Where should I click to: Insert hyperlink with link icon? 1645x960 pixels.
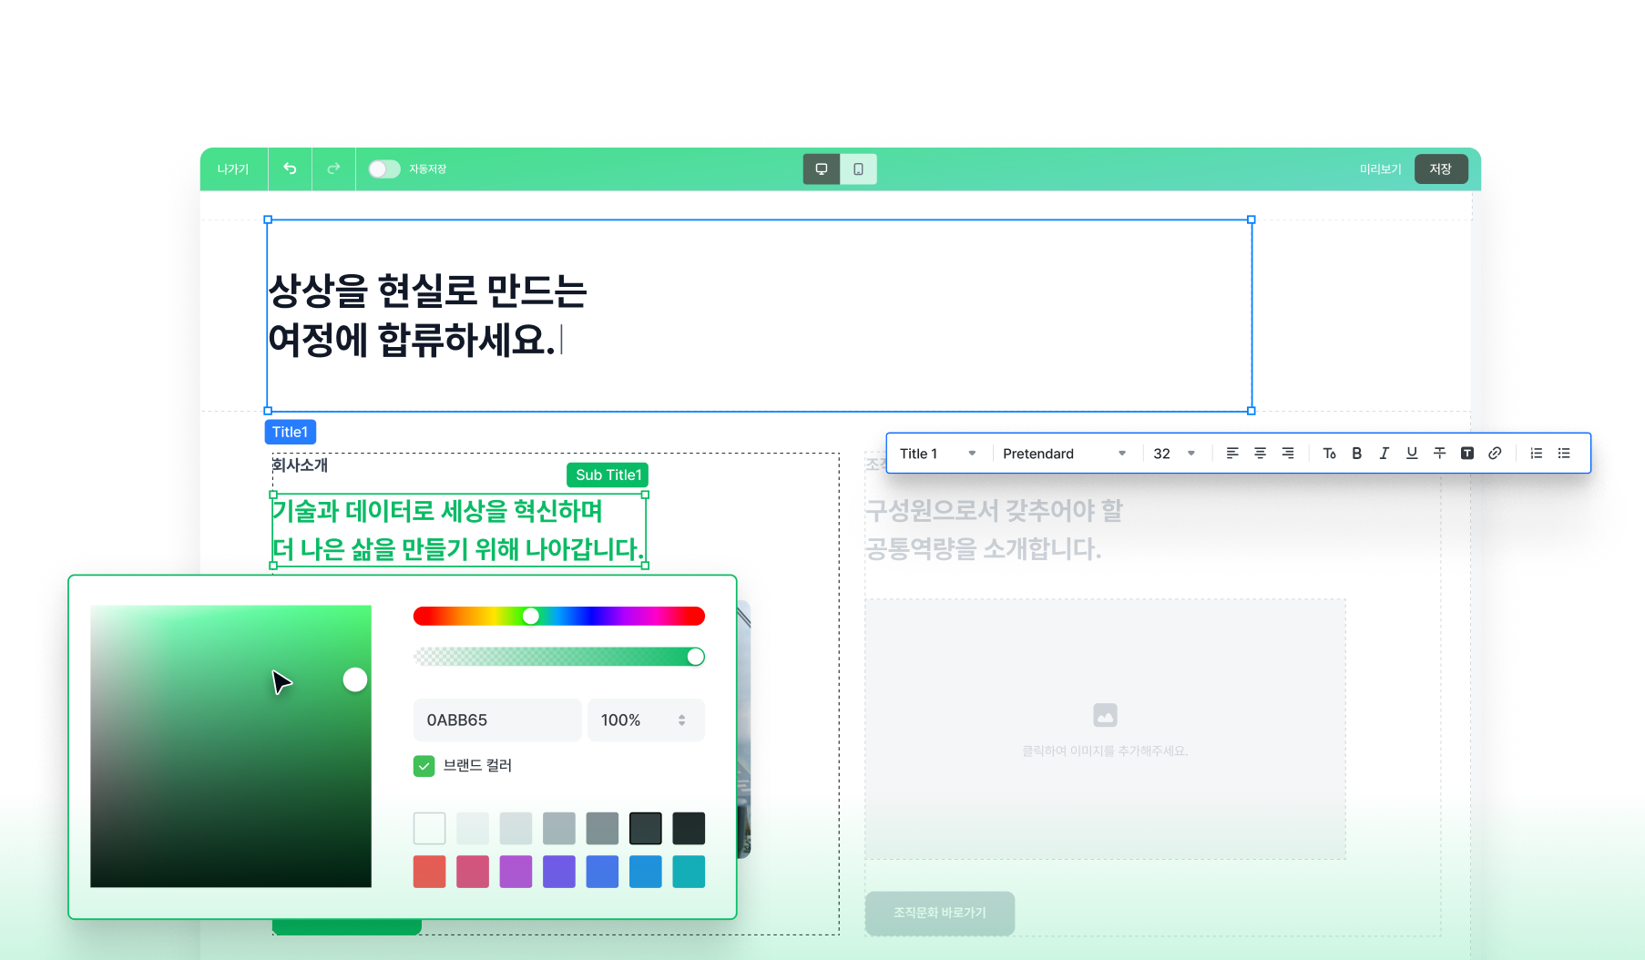pyautogui.click(x=1495, y=454)
